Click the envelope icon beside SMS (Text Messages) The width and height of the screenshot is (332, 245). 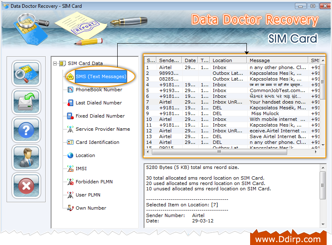pyautogui.click(x=71, y=76)
